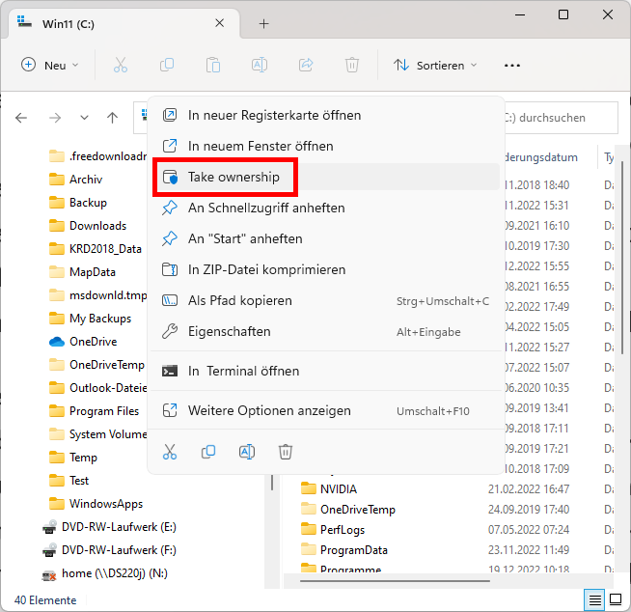The height and width of the screenshot is (612, 631).
Task: Switch to large thumbnails view icon in status bar
Action: pyautogui.click(x=616, y=600)
